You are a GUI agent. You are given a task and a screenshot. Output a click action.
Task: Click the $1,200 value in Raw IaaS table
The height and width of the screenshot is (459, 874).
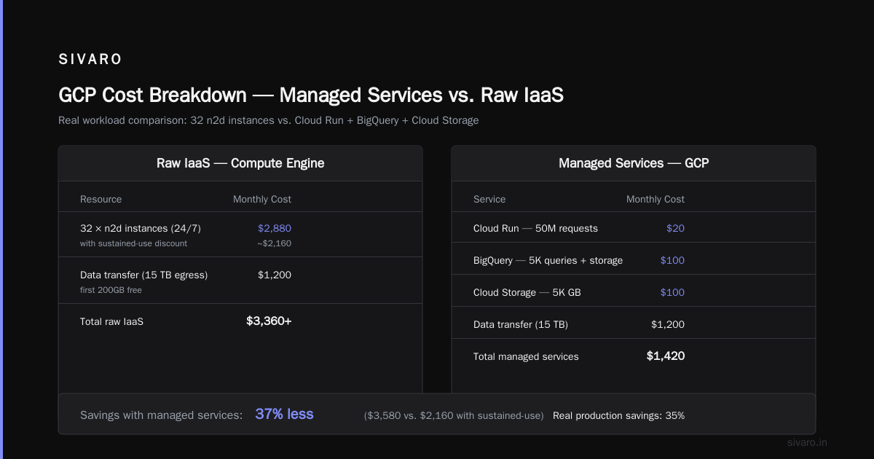tap(275, 275)
